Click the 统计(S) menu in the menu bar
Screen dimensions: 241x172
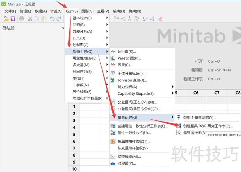click(x=72, y=11)
